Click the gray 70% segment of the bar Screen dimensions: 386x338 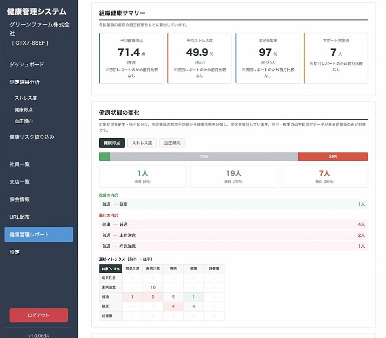[203, 157]
